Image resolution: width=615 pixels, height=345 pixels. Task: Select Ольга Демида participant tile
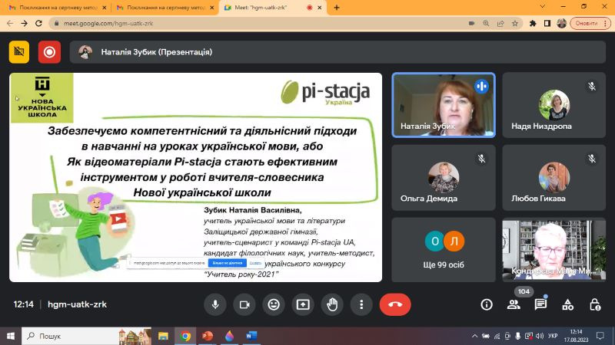point(444,178)
